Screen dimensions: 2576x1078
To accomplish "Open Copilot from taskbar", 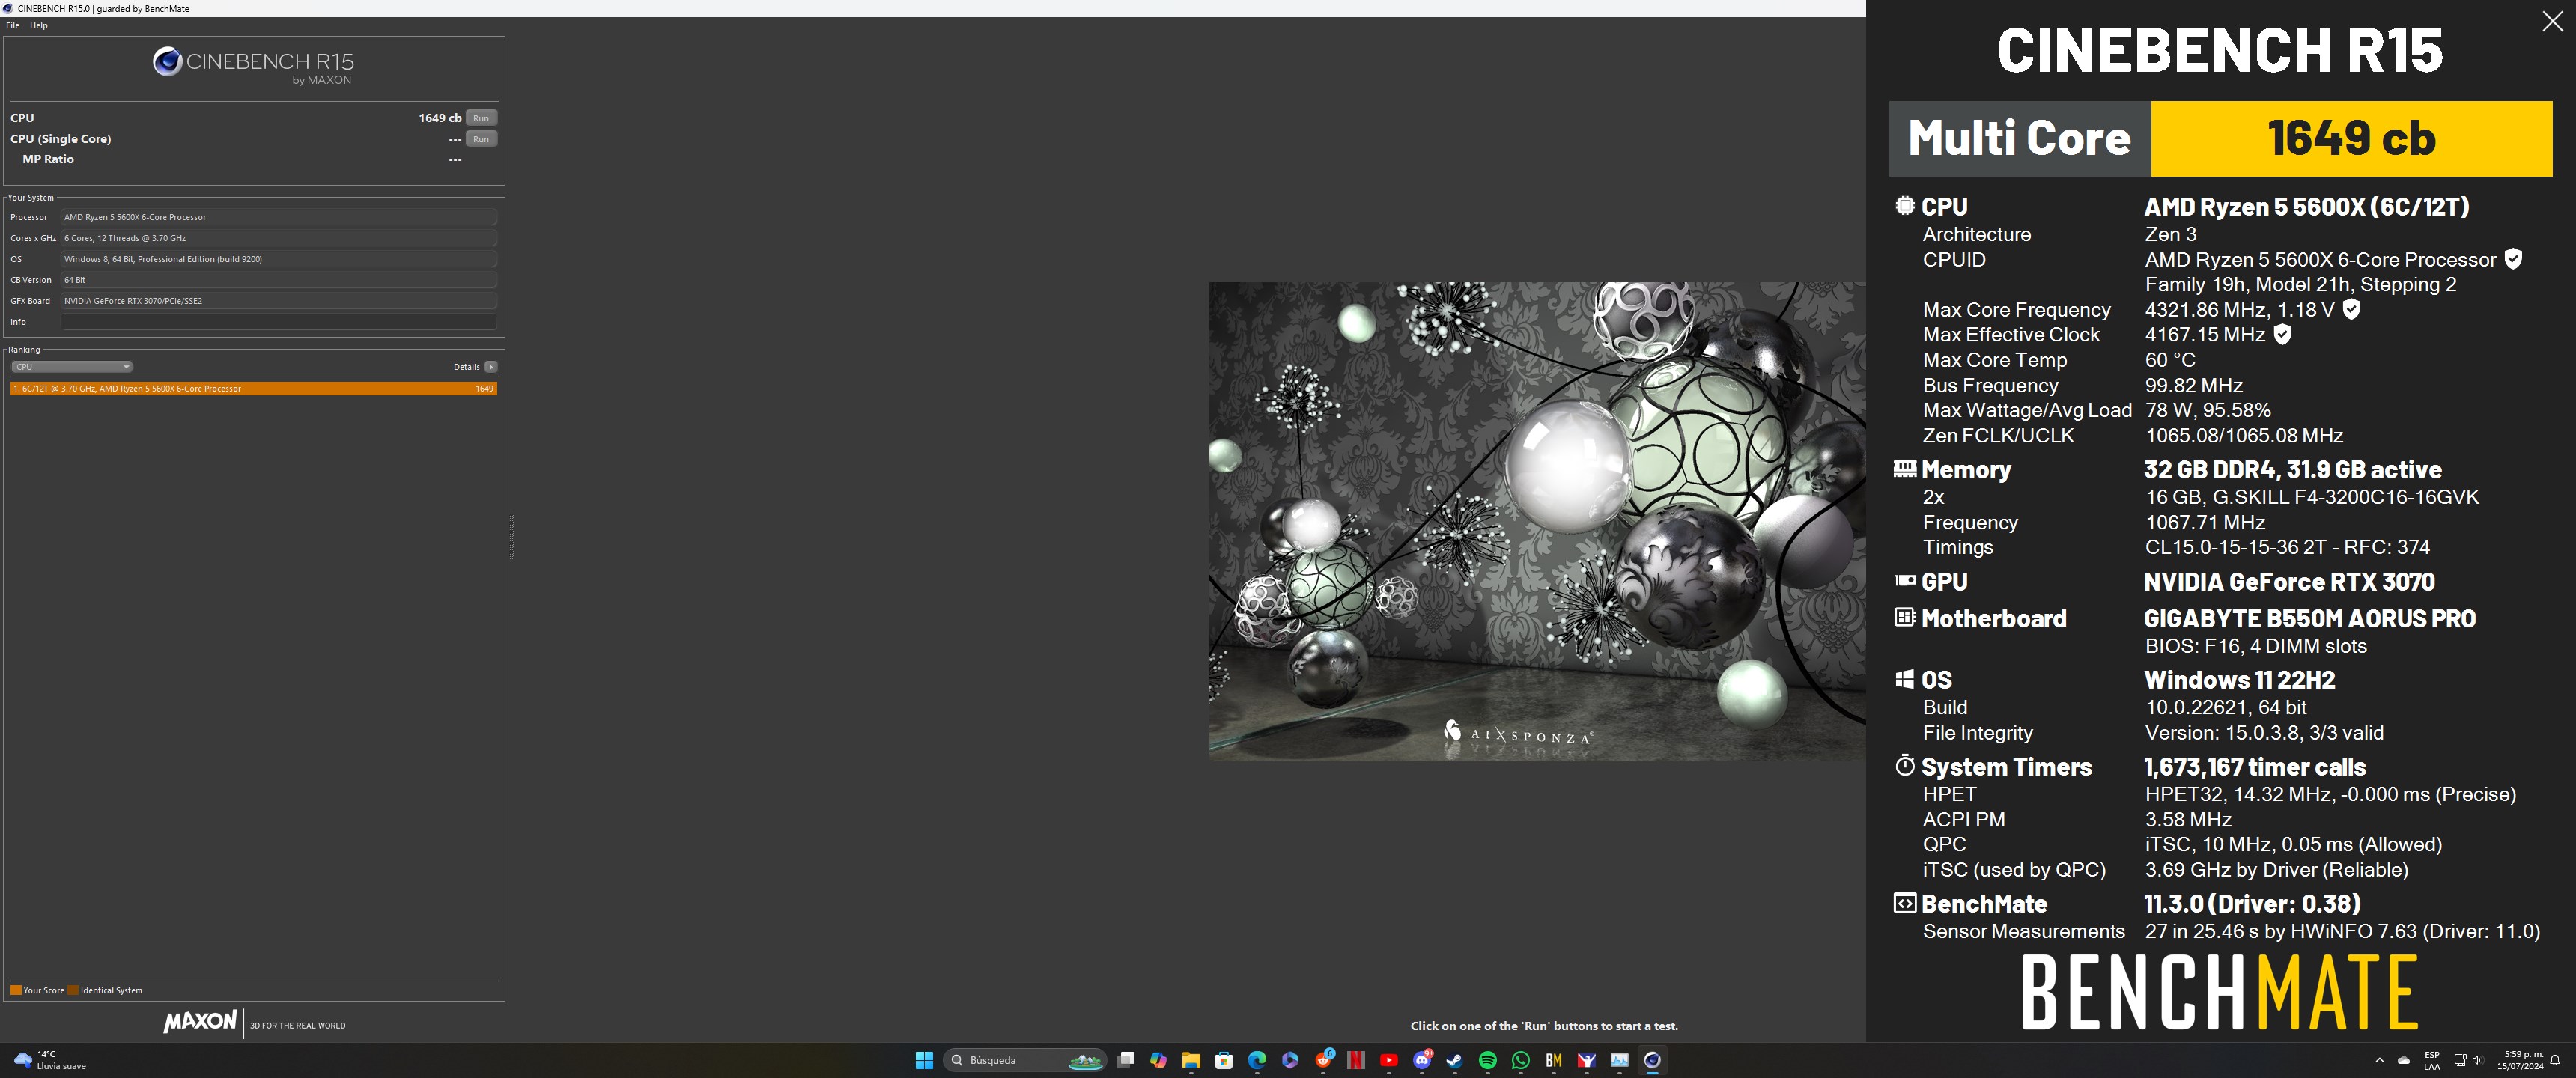I will (x=1158, y=1060).
